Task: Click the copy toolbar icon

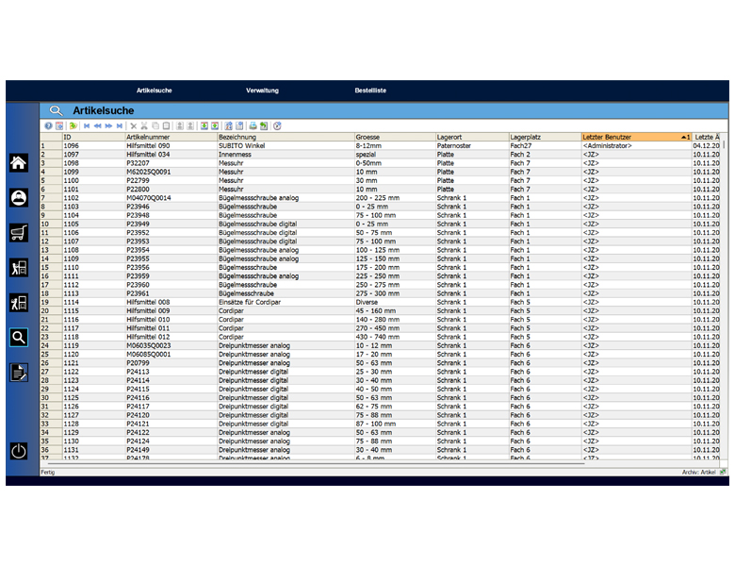Action: (155, 125)
